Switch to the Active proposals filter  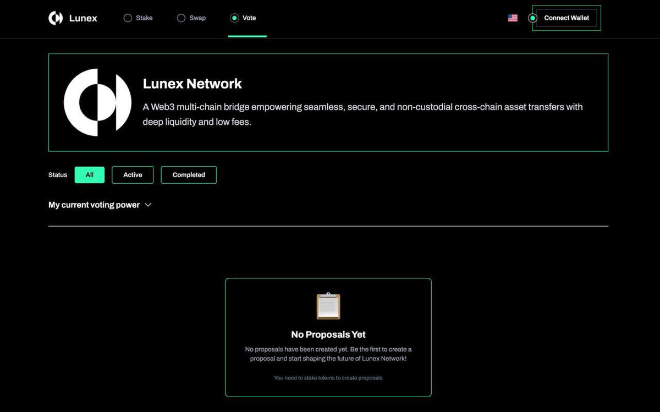(x=133, y=174)
